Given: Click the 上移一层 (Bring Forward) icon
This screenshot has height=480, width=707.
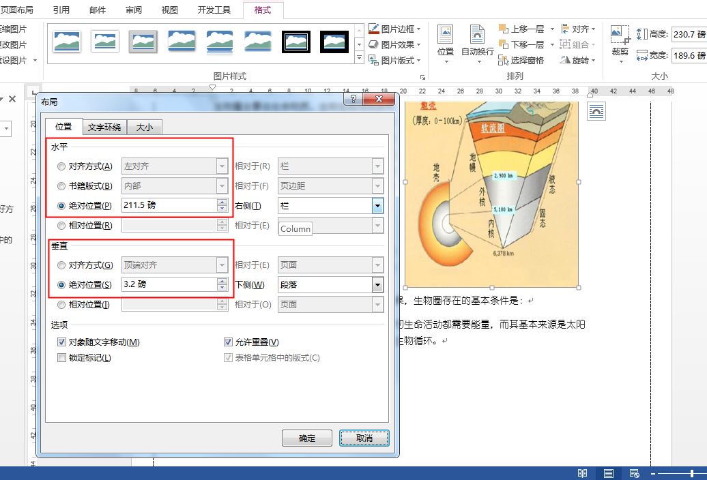Looking at the screenshot, I should click(x=503, y=28).
